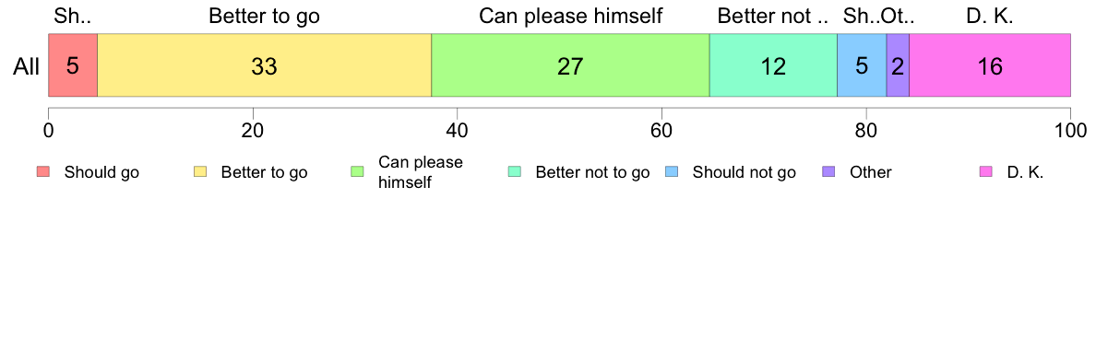Screen dimensions: 1096x339
Task: Select the yellow bar segment labeled 33
Action: point(264,64)
